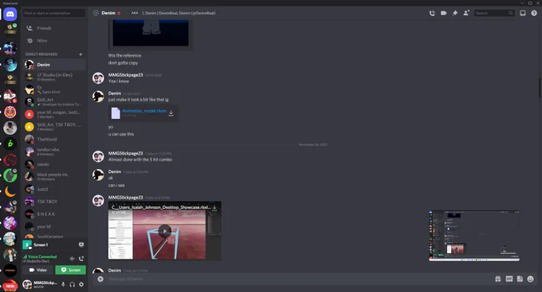The height and width of the screenshot is (292, 542).
Task: Open Discord home button
Action: pyautogui.click(x=10, y=14)
